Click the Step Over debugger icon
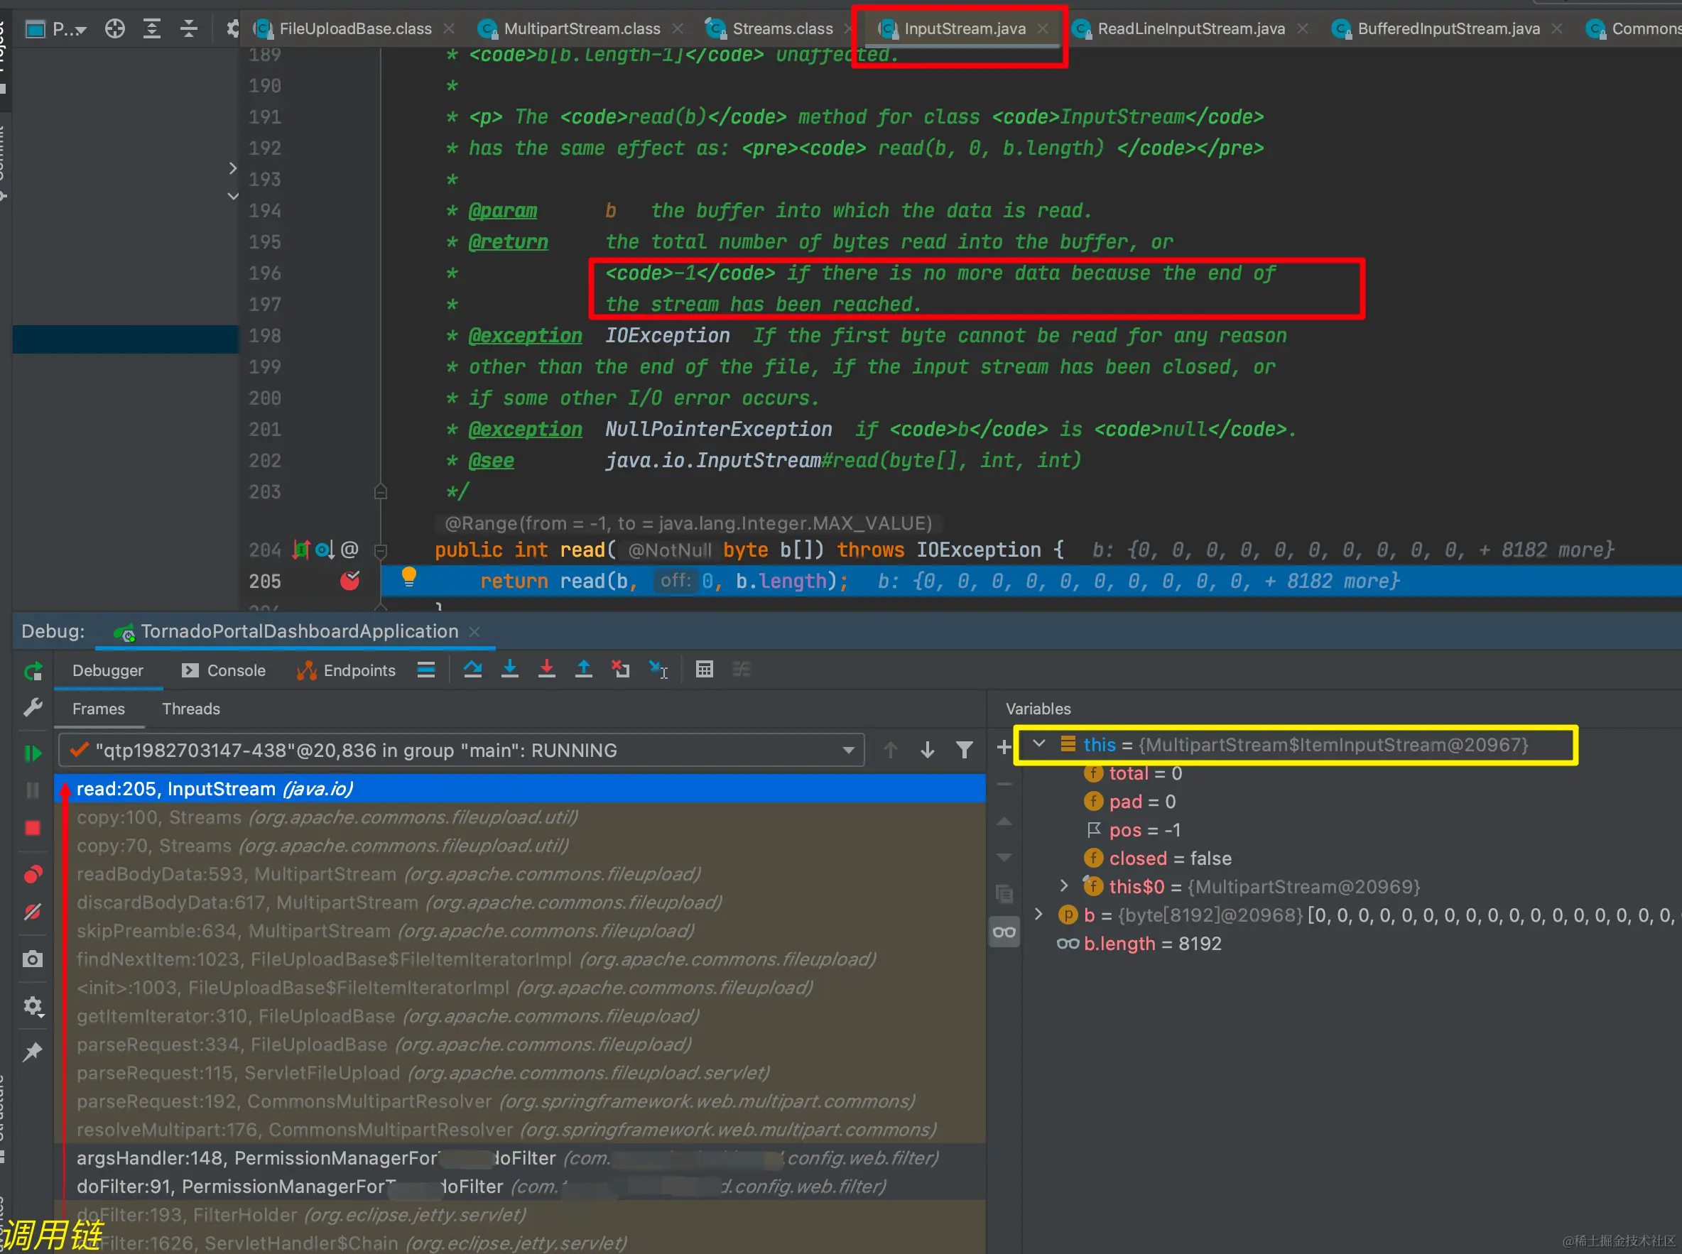The height and width of the screenshot is (1254, 1682). pos(472,670)
